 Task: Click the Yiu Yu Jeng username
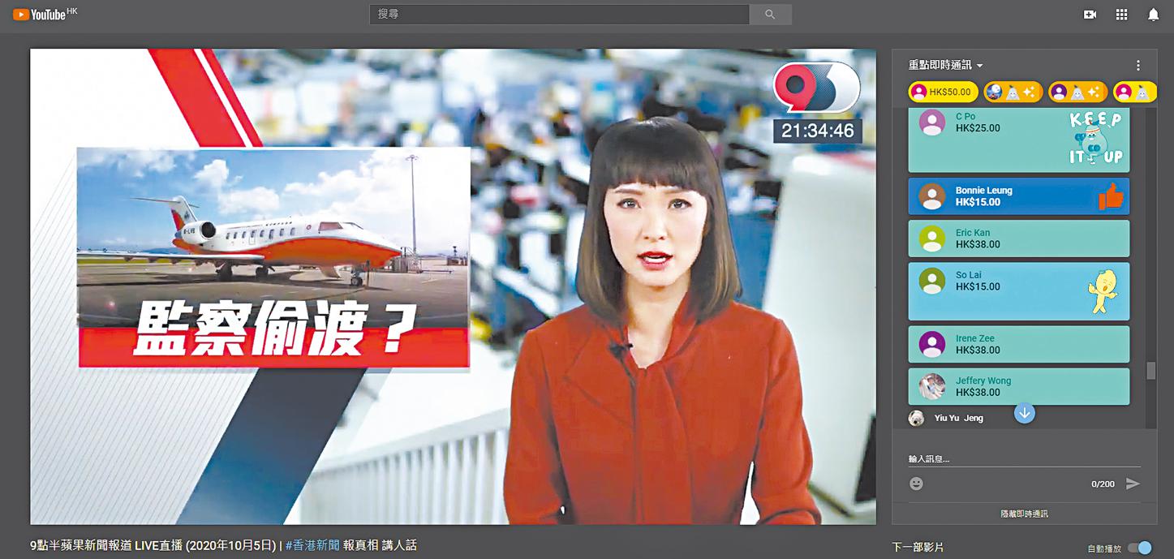click(959, 419)
